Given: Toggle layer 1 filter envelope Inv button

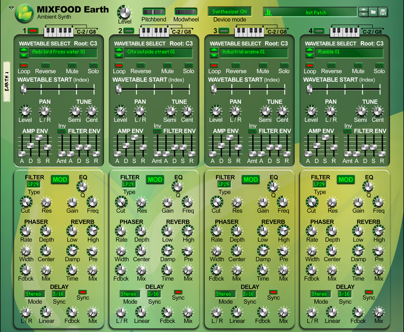Looking at the screenshot, I should coord(62,131).
